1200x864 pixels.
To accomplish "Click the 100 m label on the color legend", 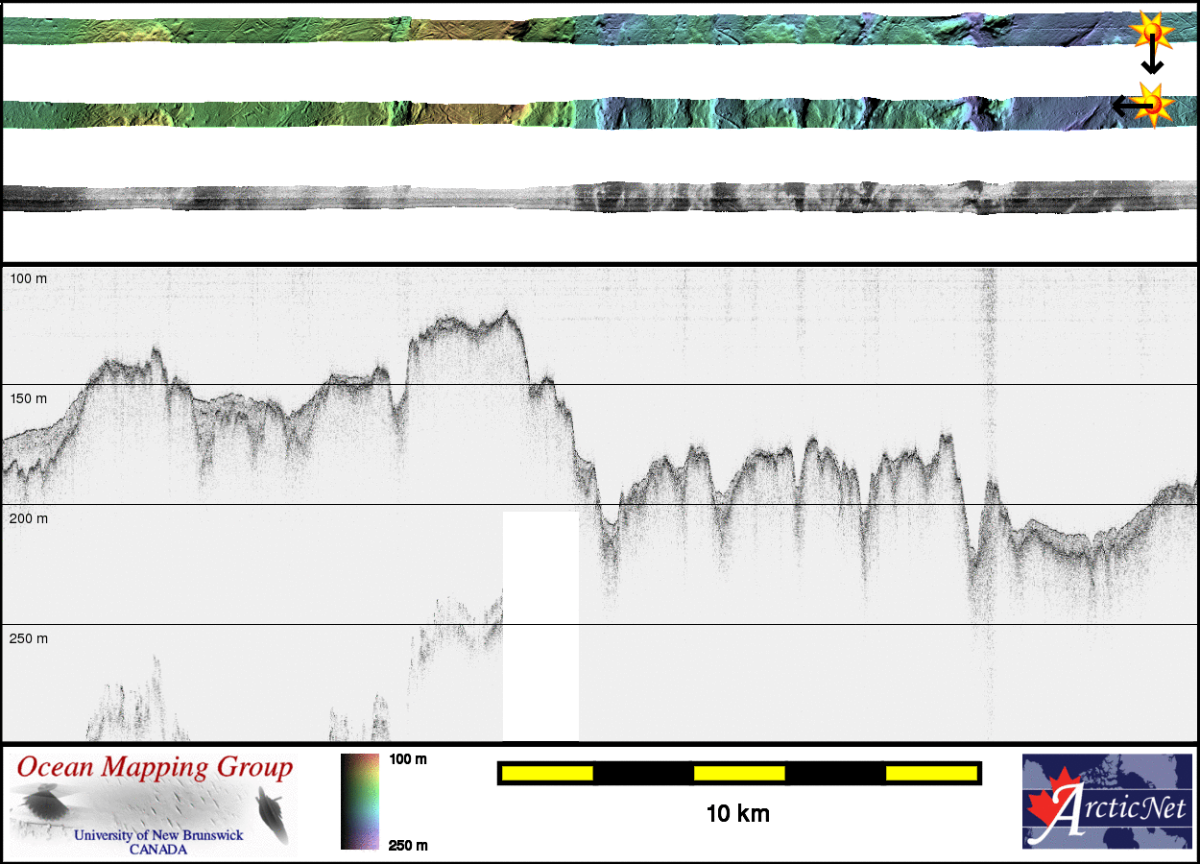I will [x=408, y=759].
